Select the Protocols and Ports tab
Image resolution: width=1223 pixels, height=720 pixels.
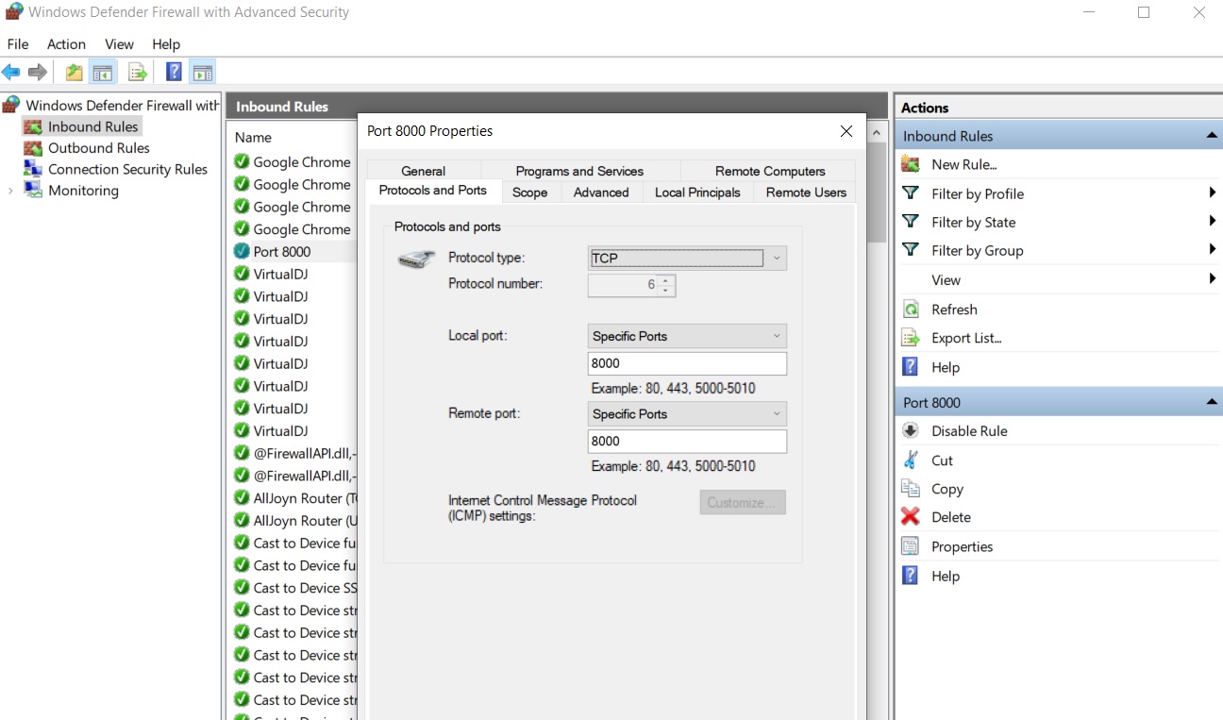tap(433, 191)
